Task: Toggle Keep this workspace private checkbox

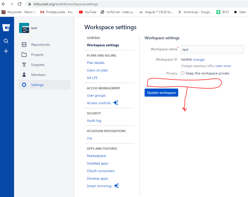Action: 183,73
